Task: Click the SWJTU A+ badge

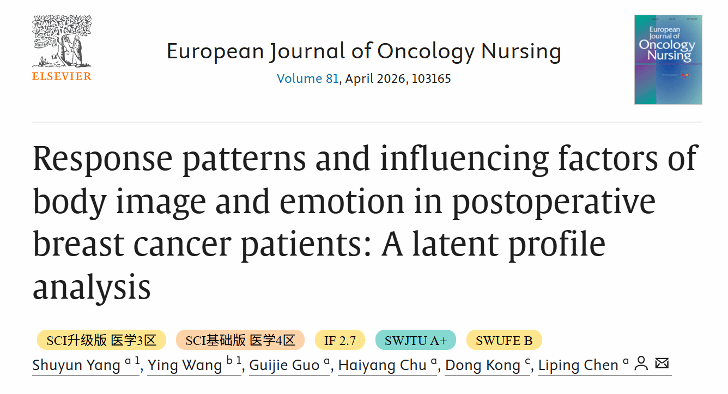Action: [x=415, y=341]
